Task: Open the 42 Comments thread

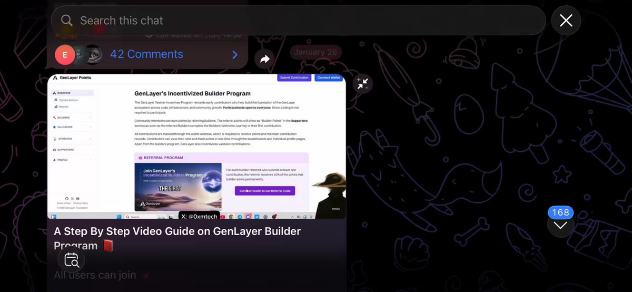Action: point(146,54)
